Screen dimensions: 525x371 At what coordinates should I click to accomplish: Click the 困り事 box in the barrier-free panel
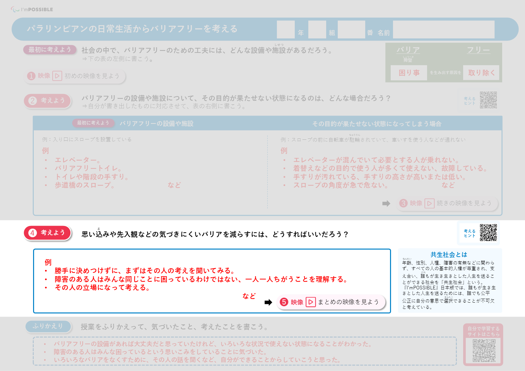(x=409, y=73)
